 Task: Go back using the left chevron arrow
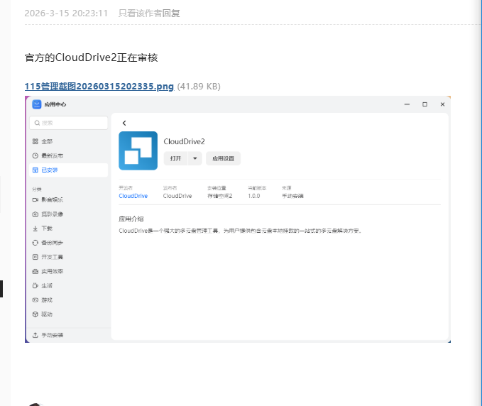click(x=124, y=124)
